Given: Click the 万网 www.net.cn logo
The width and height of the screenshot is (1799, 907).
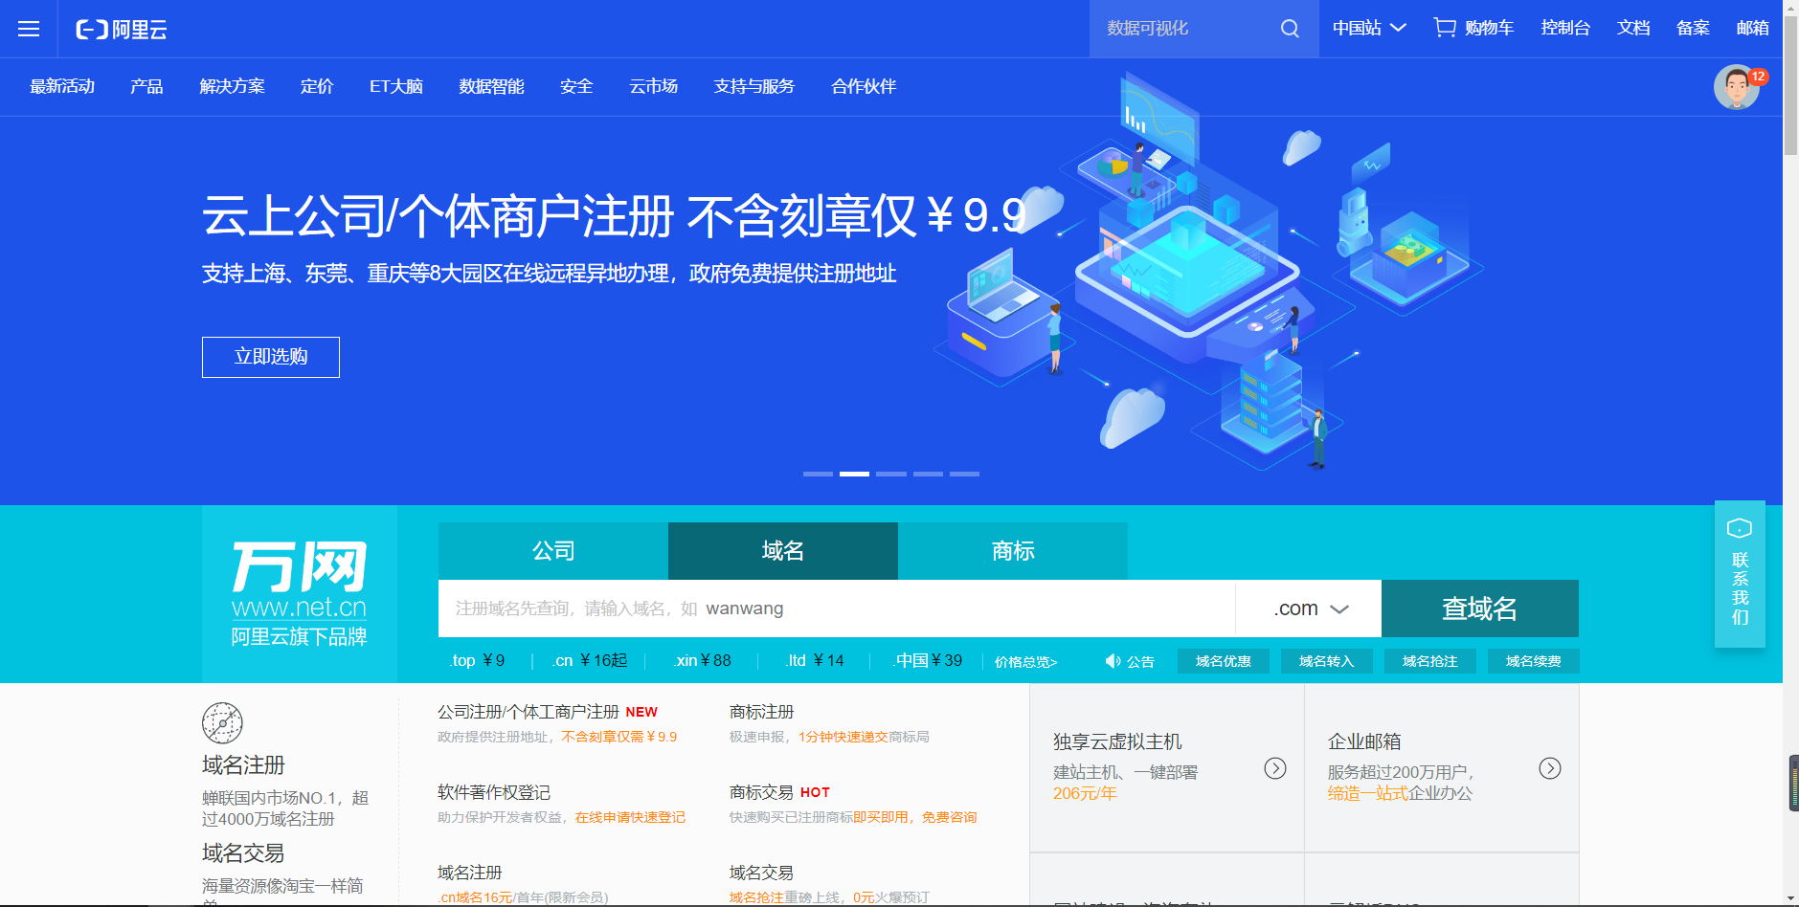Looking at the screenshot, I should click(x=300, y=593).
